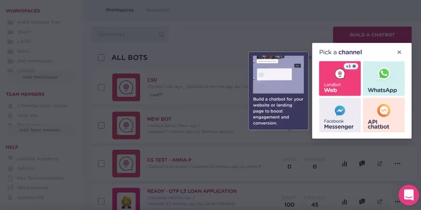Toggle the ALL BOTS select-all checkbox
This screenshot has width=421, height=210.
[101, 57]
